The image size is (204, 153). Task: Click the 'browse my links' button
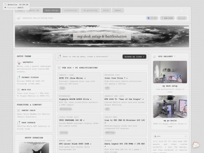pos(134,57)
